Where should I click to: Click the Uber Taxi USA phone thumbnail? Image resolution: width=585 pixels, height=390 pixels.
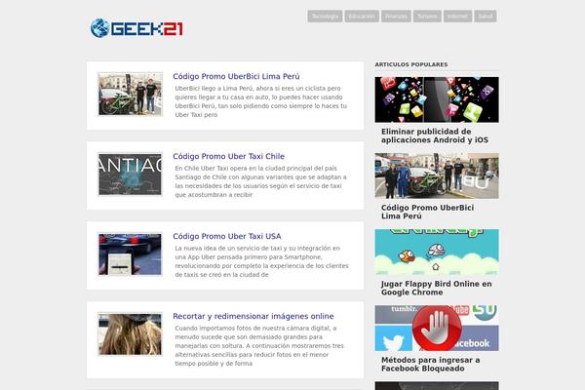point(131,254)
